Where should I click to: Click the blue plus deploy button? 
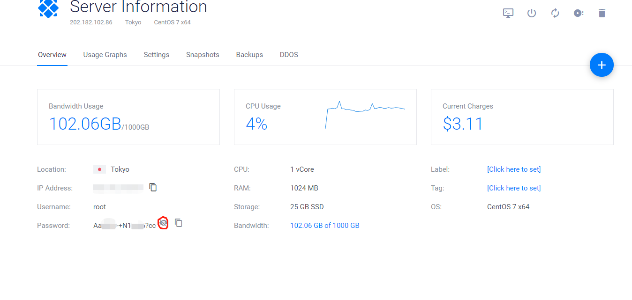coord(602,65)
